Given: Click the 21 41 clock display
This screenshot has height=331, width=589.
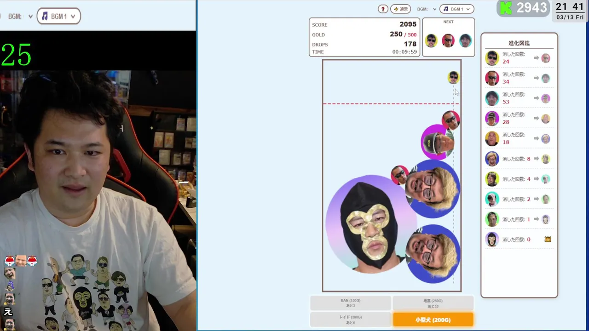Looking at the screenshot, I should pyautogui.click(x=570, y=6).
